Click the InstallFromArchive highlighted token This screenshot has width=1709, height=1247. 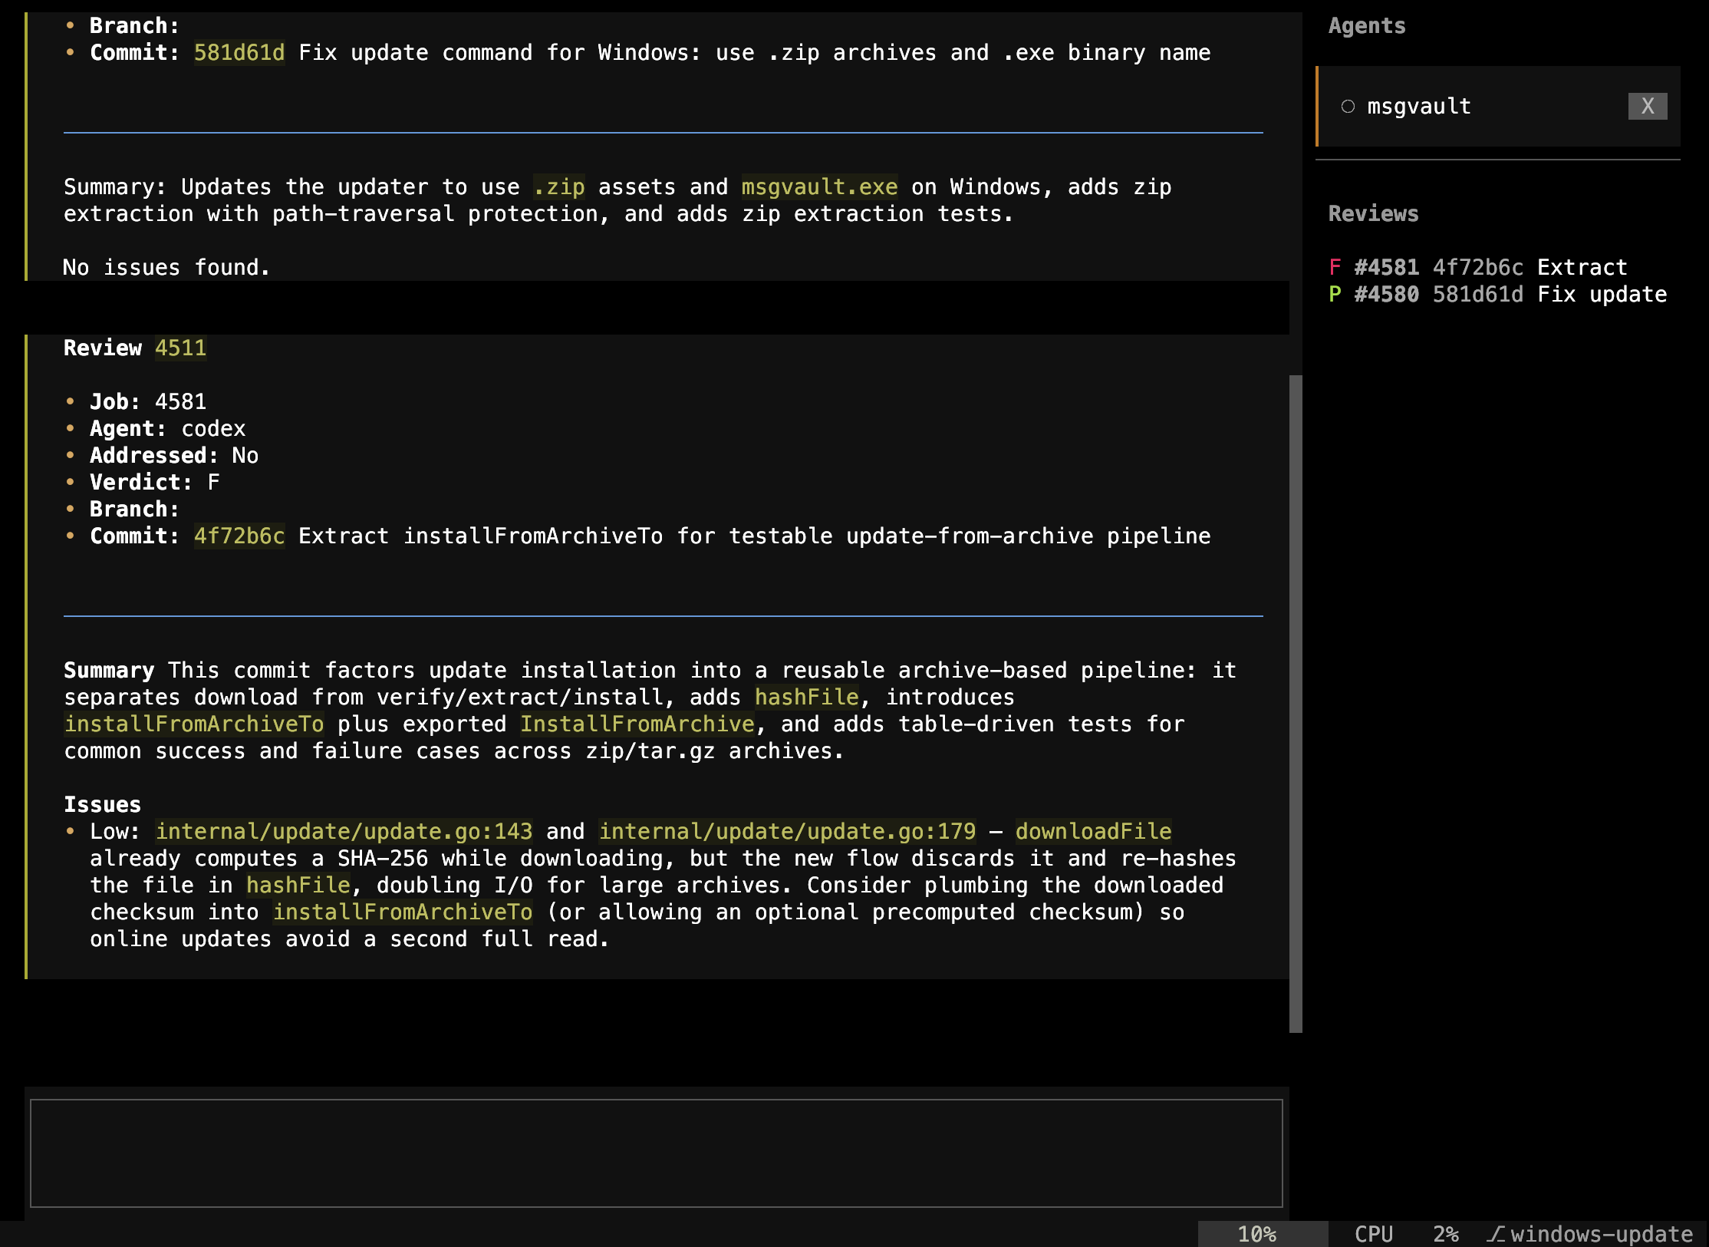[636, 724]
